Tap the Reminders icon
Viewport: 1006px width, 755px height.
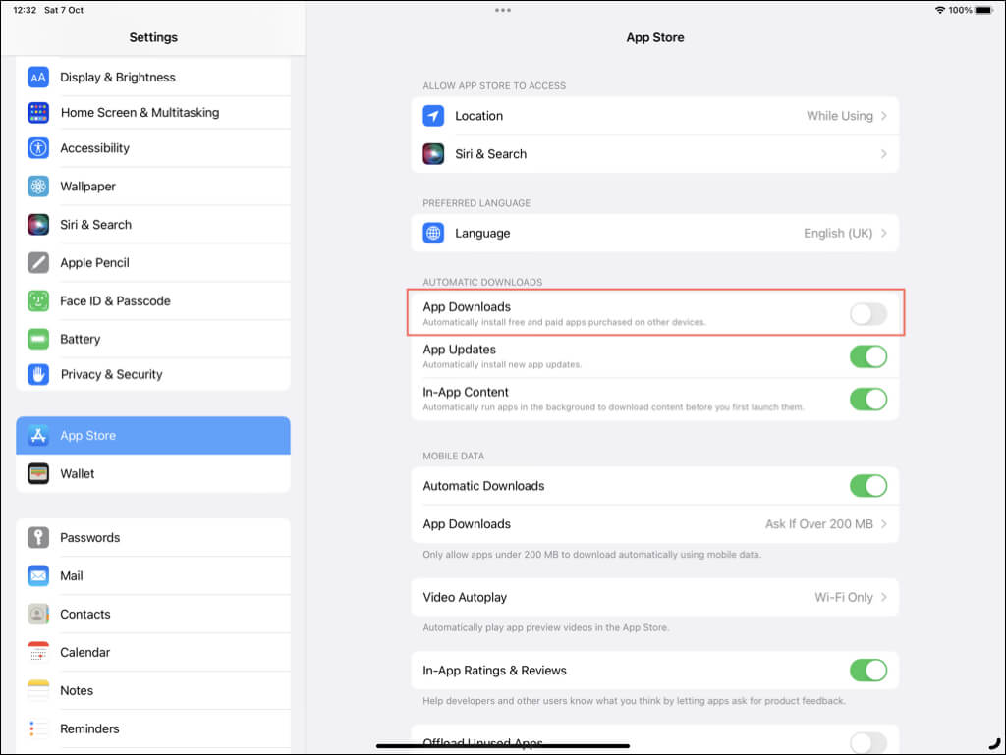[38, 728]
